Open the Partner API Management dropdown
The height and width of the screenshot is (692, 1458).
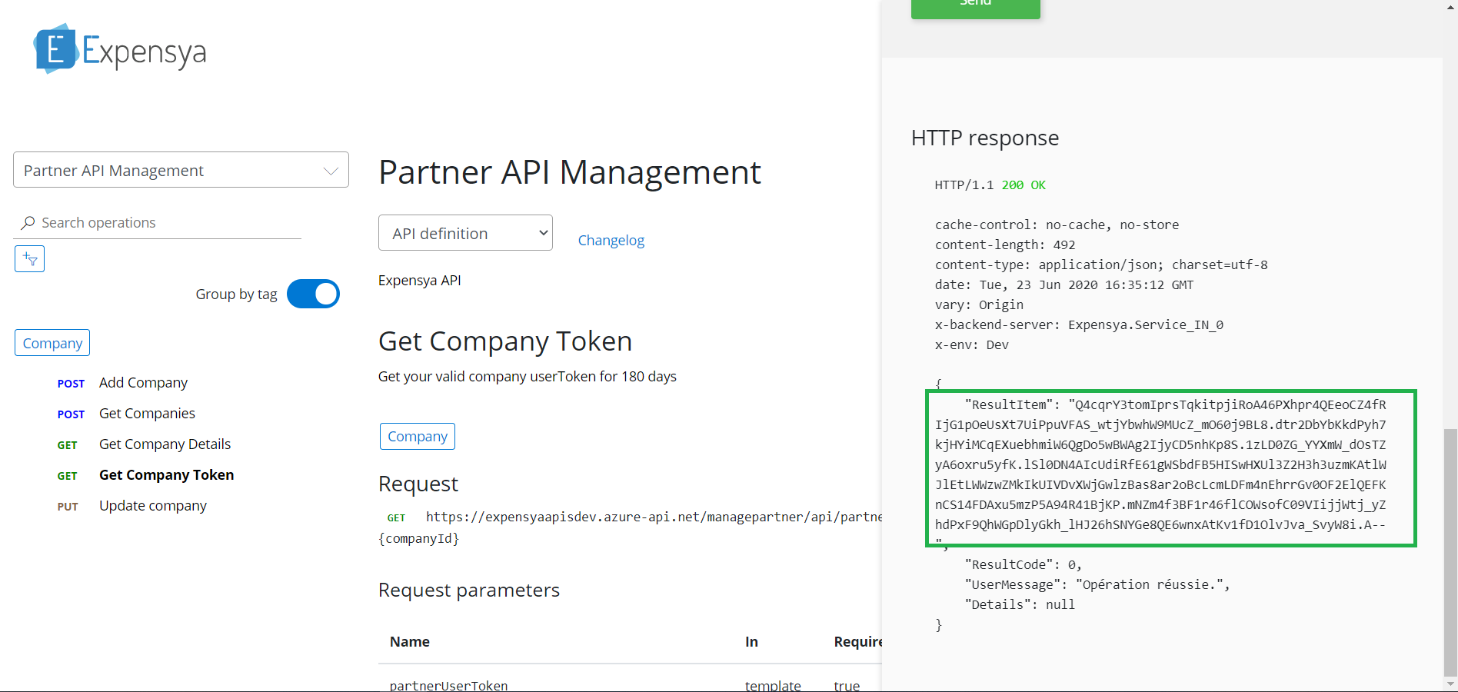181,170
